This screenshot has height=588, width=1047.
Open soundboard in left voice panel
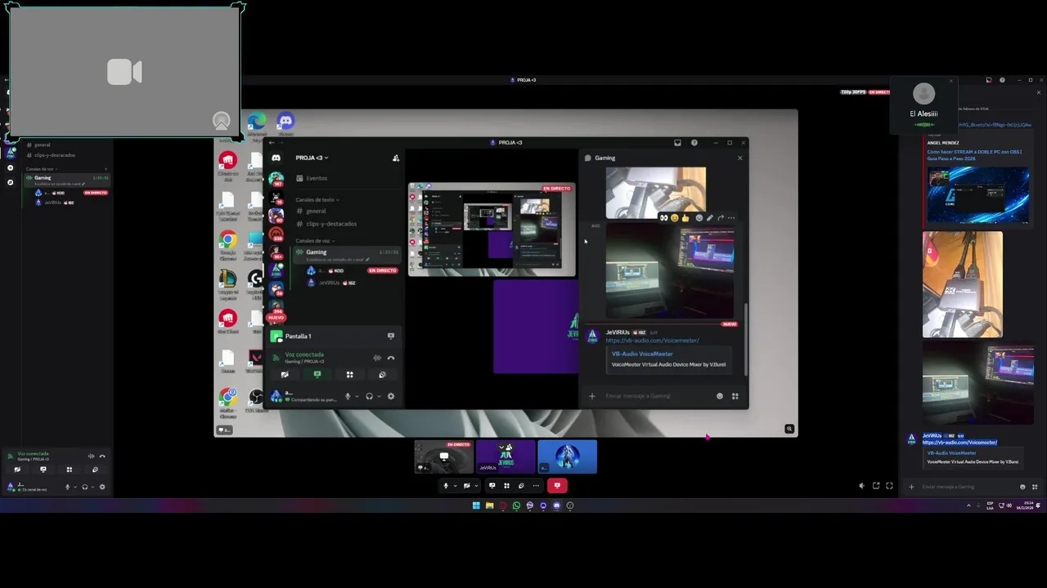tap(95, 470)
